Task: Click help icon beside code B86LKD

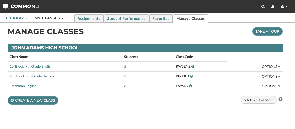Action: [x=191, y=76]
